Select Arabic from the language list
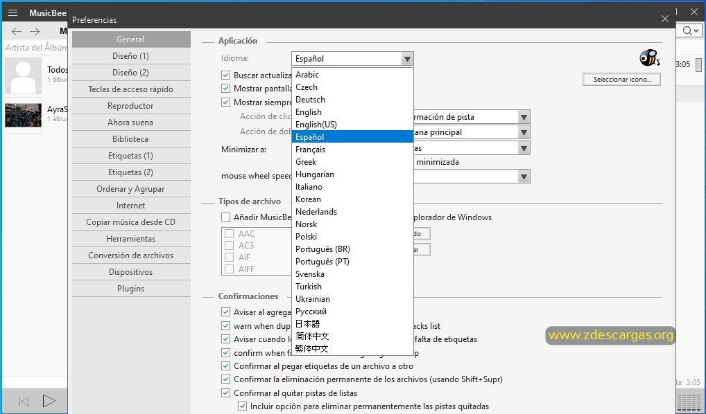Viewport: 706px width, 414px height. pos(352,75)
